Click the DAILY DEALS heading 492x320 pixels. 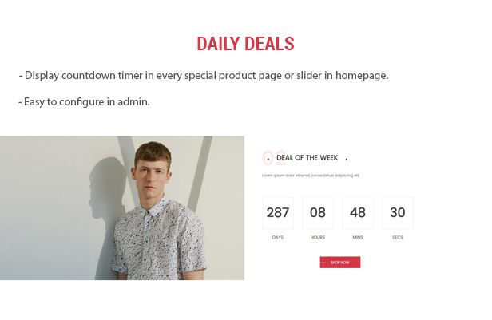pos(245,43)
